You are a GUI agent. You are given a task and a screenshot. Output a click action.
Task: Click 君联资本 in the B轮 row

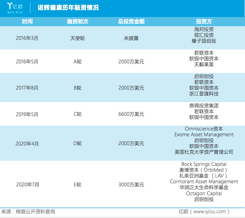click(x=204, y=82)
